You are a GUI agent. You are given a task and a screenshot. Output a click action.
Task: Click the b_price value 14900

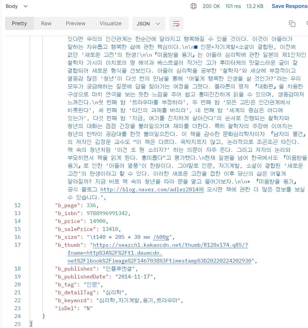pos(97,221)
